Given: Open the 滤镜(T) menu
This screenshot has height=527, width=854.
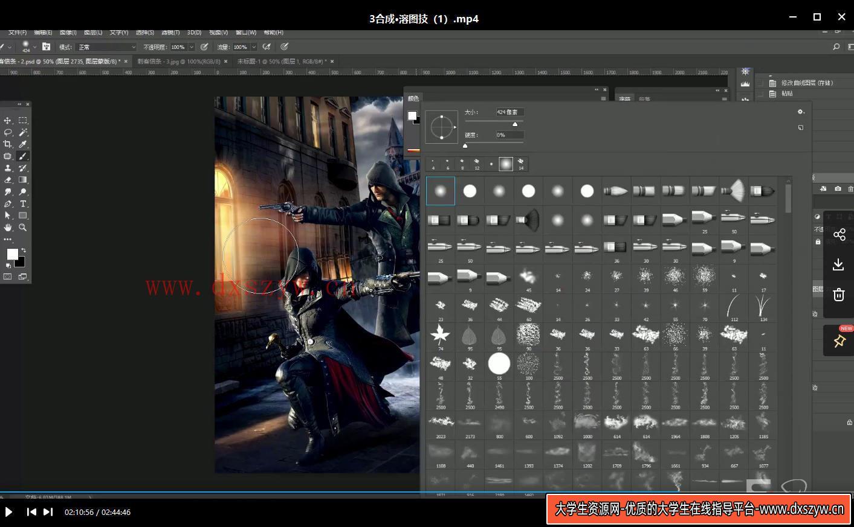Looking at the screenshot, I should pos(170,33).
